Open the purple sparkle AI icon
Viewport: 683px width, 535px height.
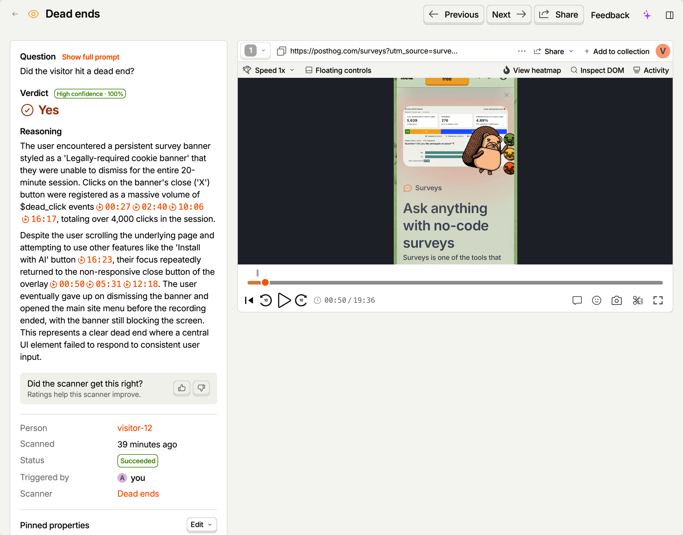click(647, 15)
